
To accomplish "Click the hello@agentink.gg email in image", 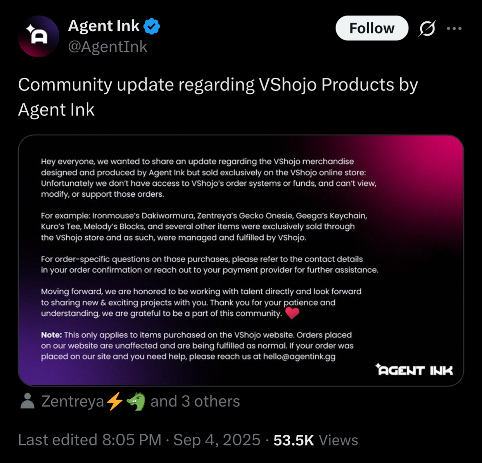I will click(299, 357).
